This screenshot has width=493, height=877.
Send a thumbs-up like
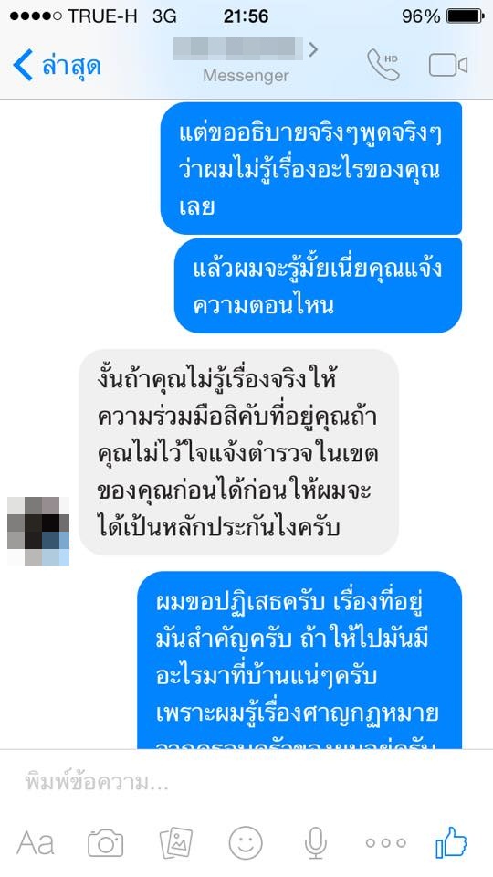pyautogui.click(x=452, y=841)
